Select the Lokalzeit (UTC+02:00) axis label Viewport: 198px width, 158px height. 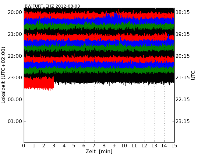(3, 75)
